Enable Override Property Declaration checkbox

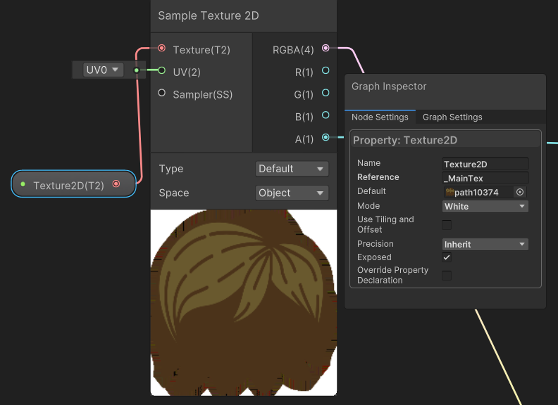tap(447, 276)
